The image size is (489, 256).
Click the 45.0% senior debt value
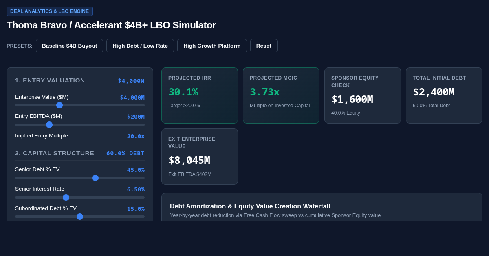pyautogui.click(x=136, y=170)
